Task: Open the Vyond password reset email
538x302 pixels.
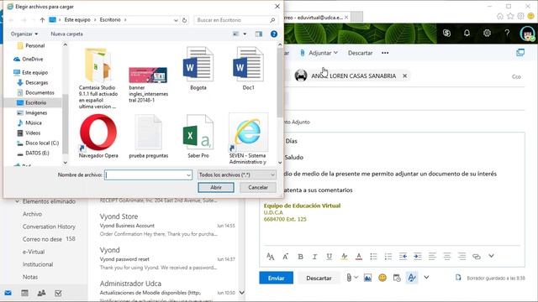Action: tap(167, 259)
